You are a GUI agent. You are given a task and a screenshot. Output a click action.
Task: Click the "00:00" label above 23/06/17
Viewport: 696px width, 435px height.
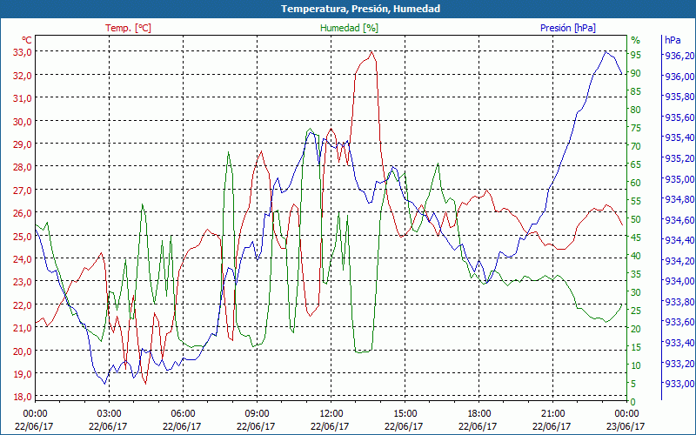[626, 415]
